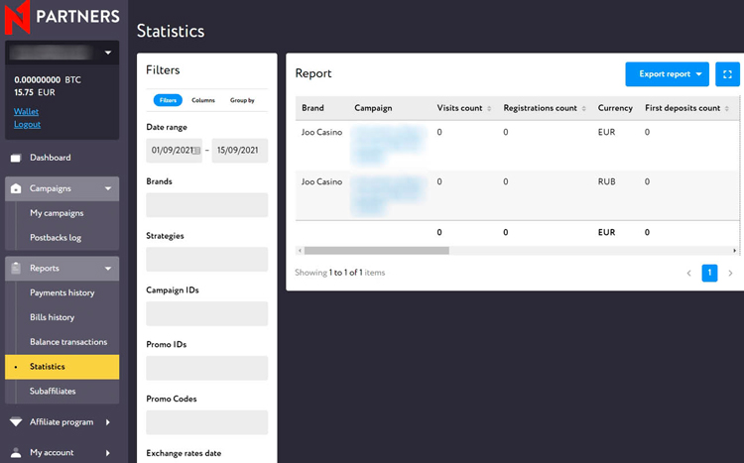The height and width of the screenshot is (463, 744).
Task: Click the Brand column header
Action: point(312,108)
